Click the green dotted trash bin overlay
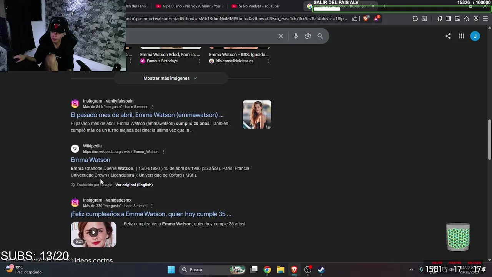 click(x=458, y=237)
